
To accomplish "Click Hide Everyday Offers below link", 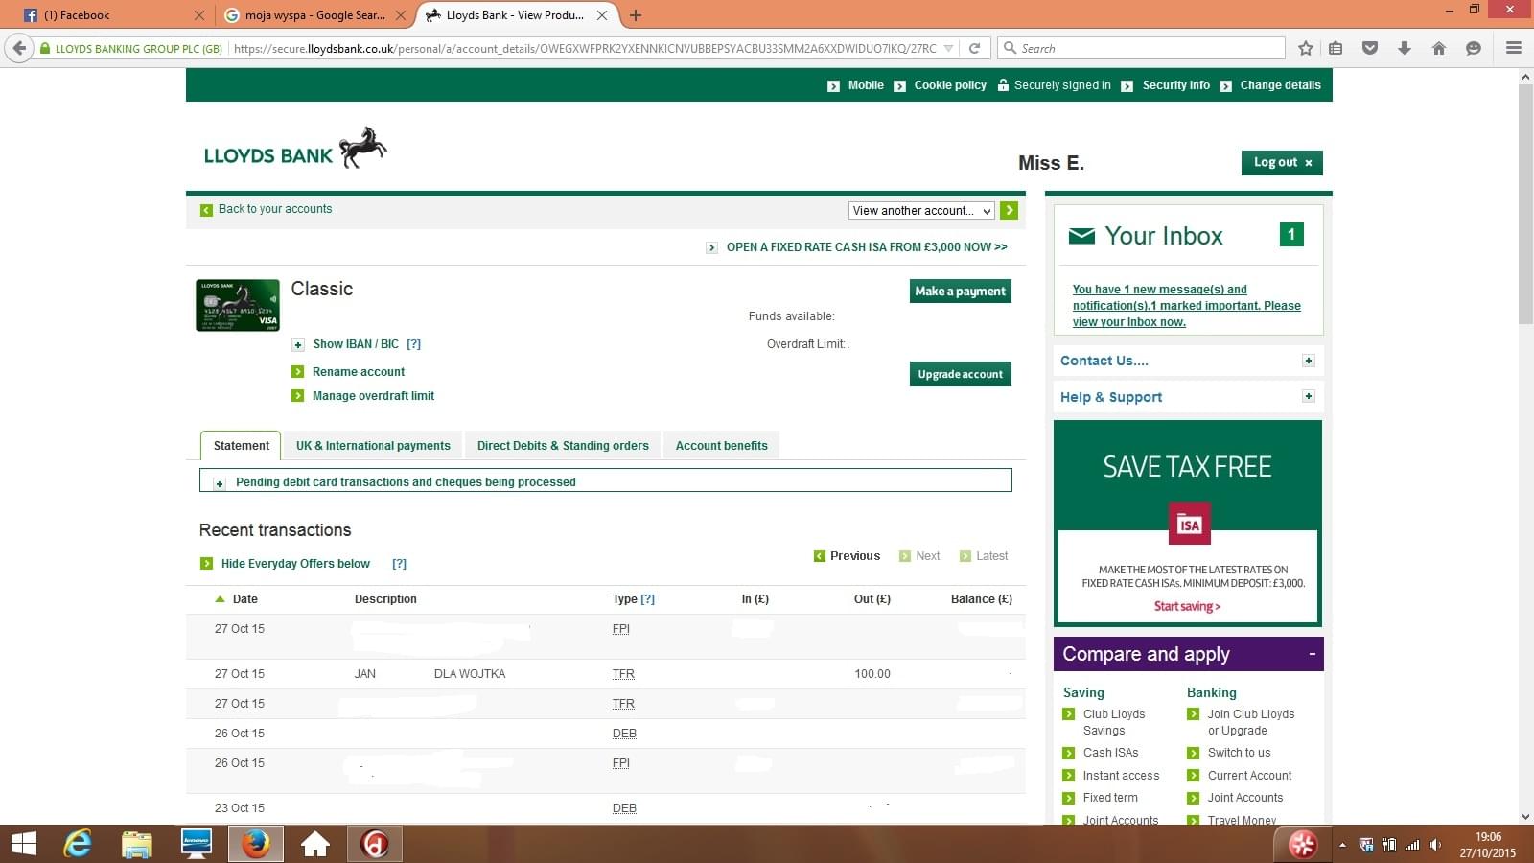I will tap(295, 563).
